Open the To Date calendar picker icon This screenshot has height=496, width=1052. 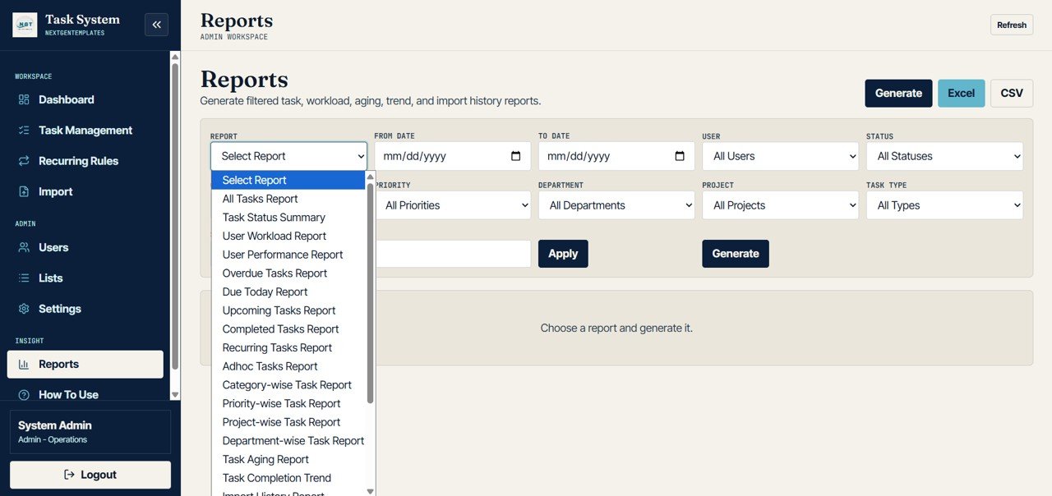pos(680,156)
